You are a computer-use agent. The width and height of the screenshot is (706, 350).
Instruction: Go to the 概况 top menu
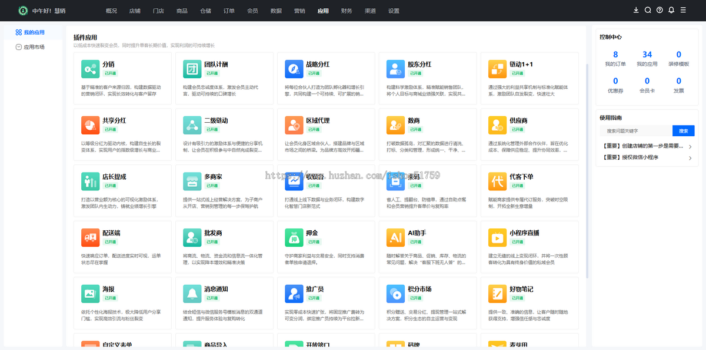(x=111, y=11)
